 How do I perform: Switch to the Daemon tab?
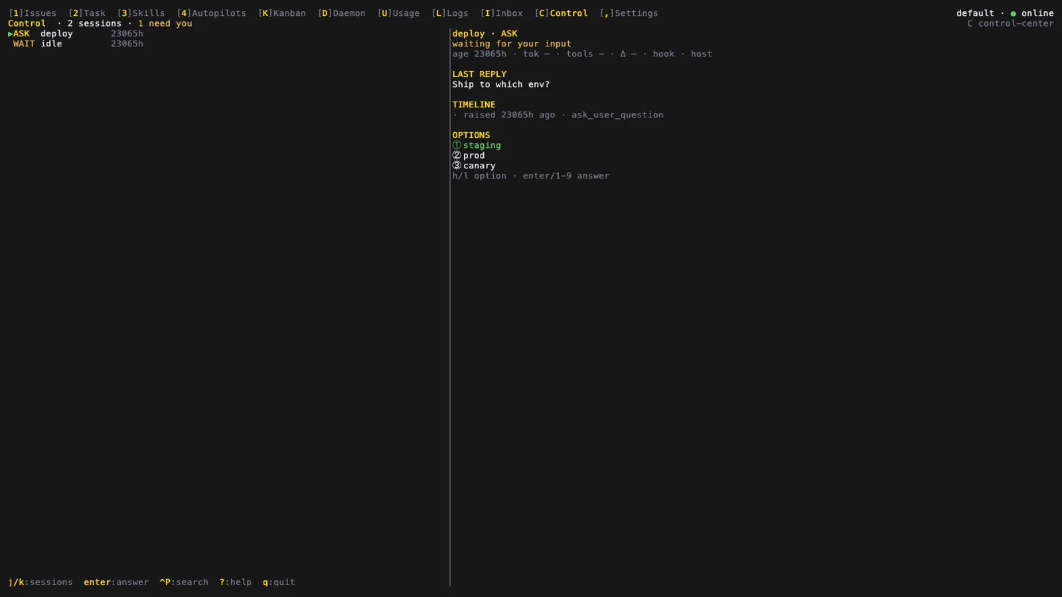coord(341,13)
